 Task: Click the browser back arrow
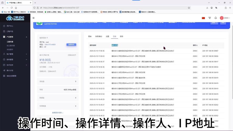[x=3, y=8]
